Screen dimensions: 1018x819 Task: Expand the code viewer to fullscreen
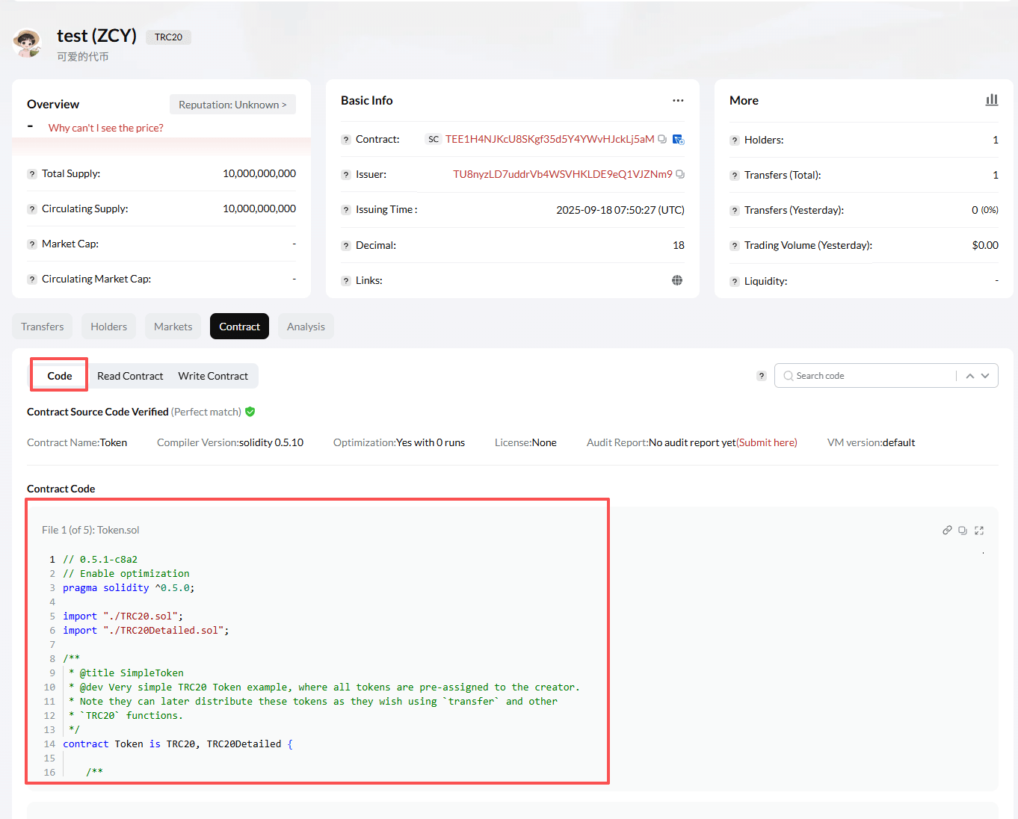tap(979, 531)
